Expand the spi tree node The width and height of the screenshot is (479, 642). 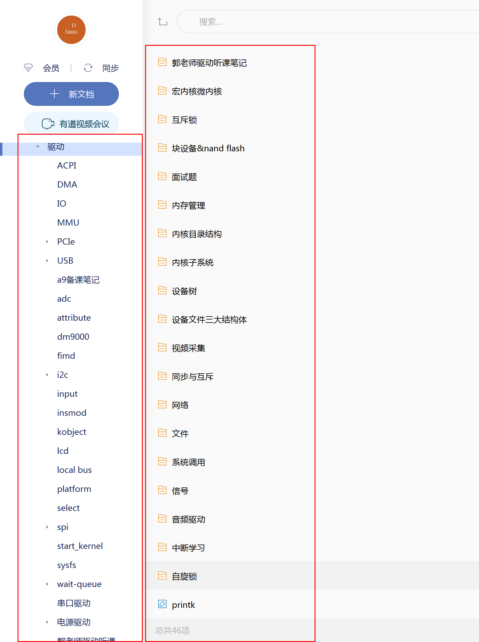point(47,527)
